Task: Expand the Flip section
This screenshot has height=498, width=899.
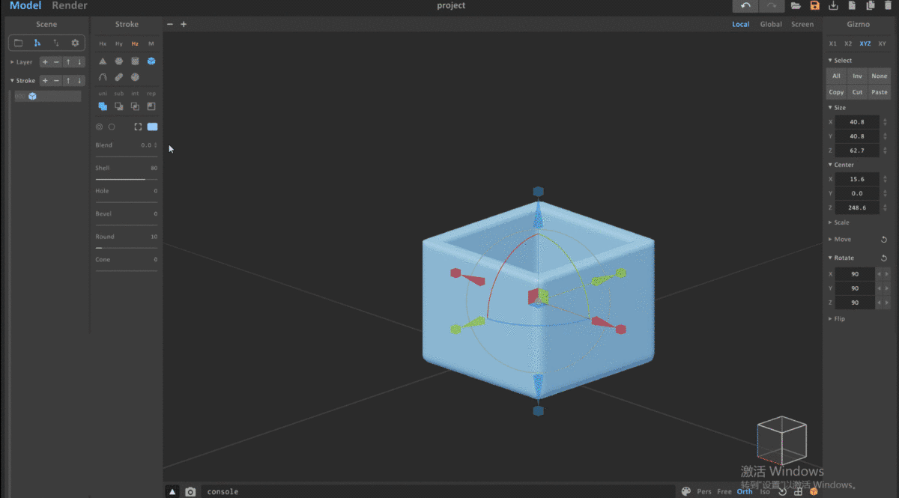Action: coord(839,319)
